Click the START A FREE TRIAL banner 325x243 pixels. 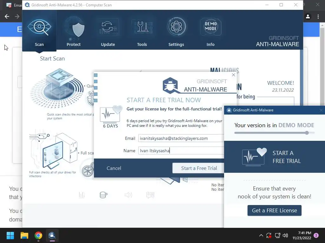(275, 157)
